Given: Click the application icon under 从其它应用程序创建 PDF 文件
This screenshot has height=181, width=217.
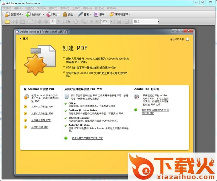Looking at the screenshot, I should click(66, 96).
